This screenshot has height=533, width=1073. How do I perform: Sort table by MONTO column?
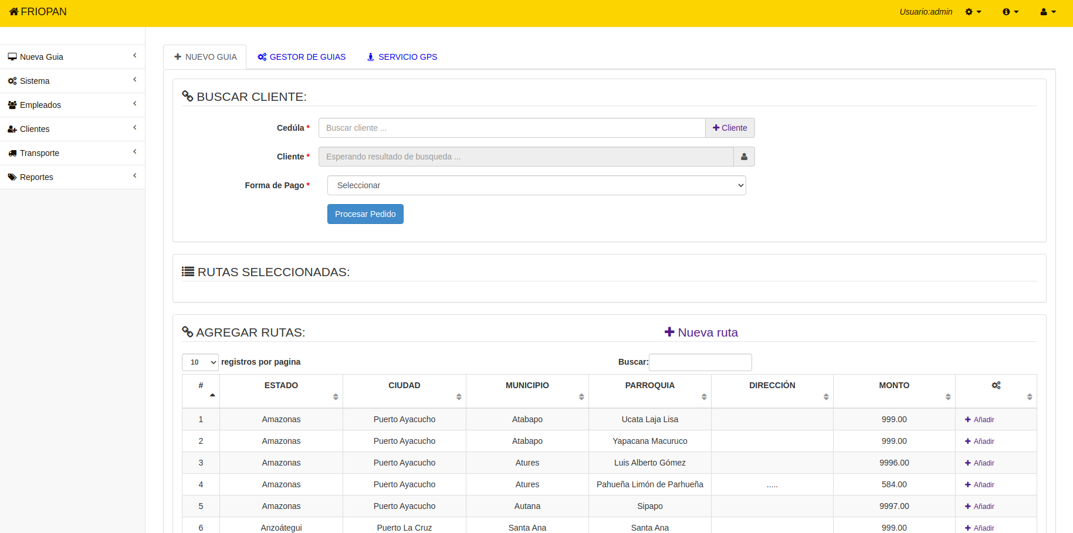tap(893, 386)
